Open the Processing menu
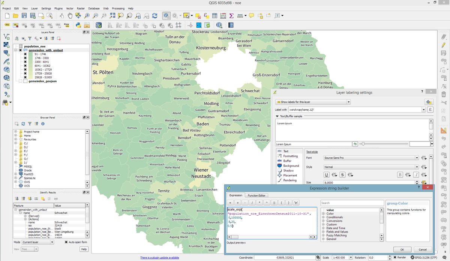The height and width of the screenshot is (261, 450). click(118, 8)
